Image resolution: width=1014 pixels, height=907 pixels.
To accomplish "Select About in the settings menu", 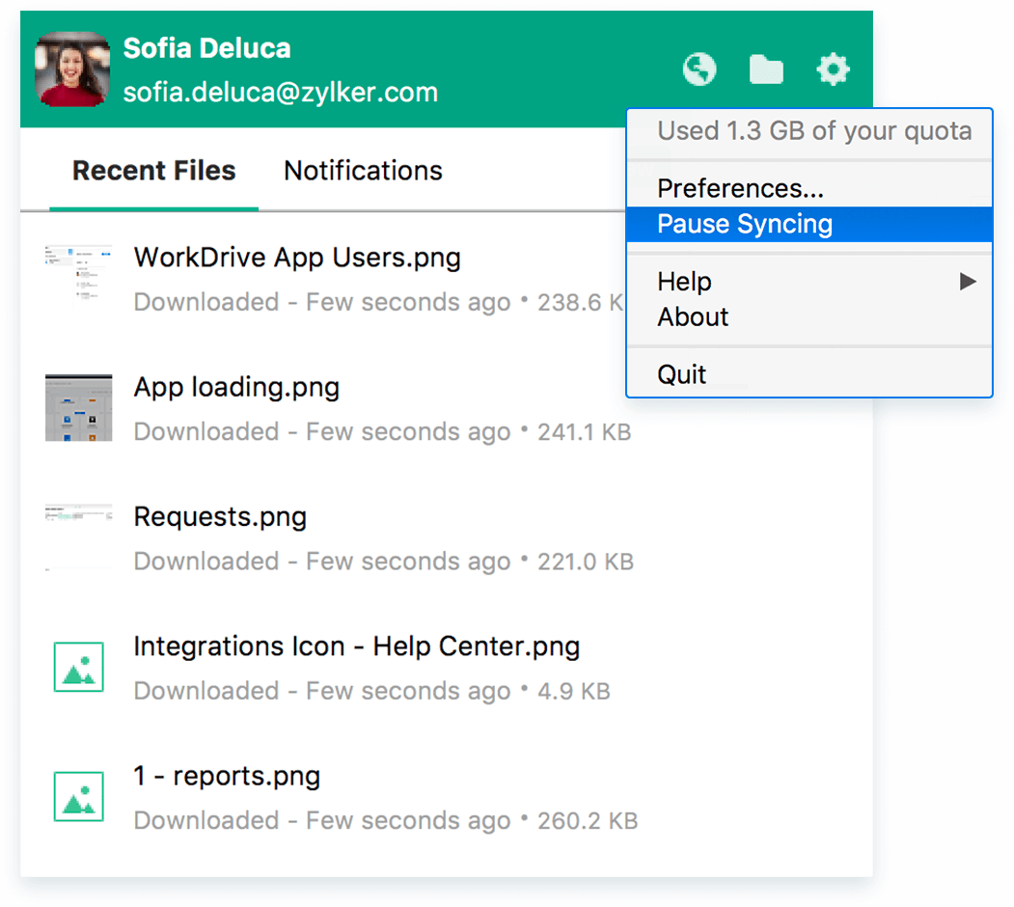I will tap(693, 316).
